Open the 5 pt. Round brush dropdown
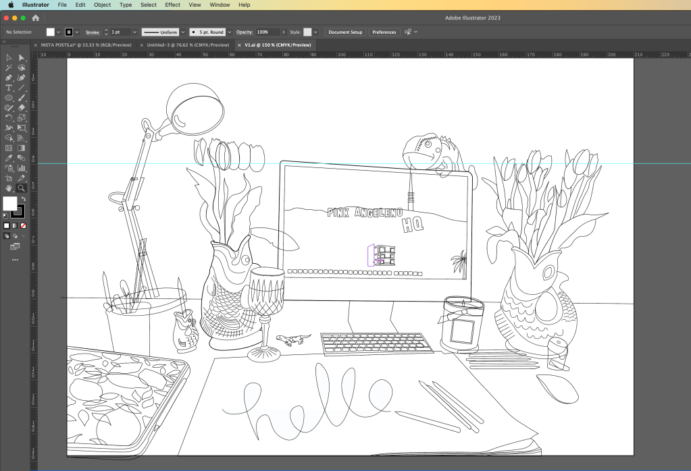The height and width of the screenshot is (471, 691). click(230, 32)
